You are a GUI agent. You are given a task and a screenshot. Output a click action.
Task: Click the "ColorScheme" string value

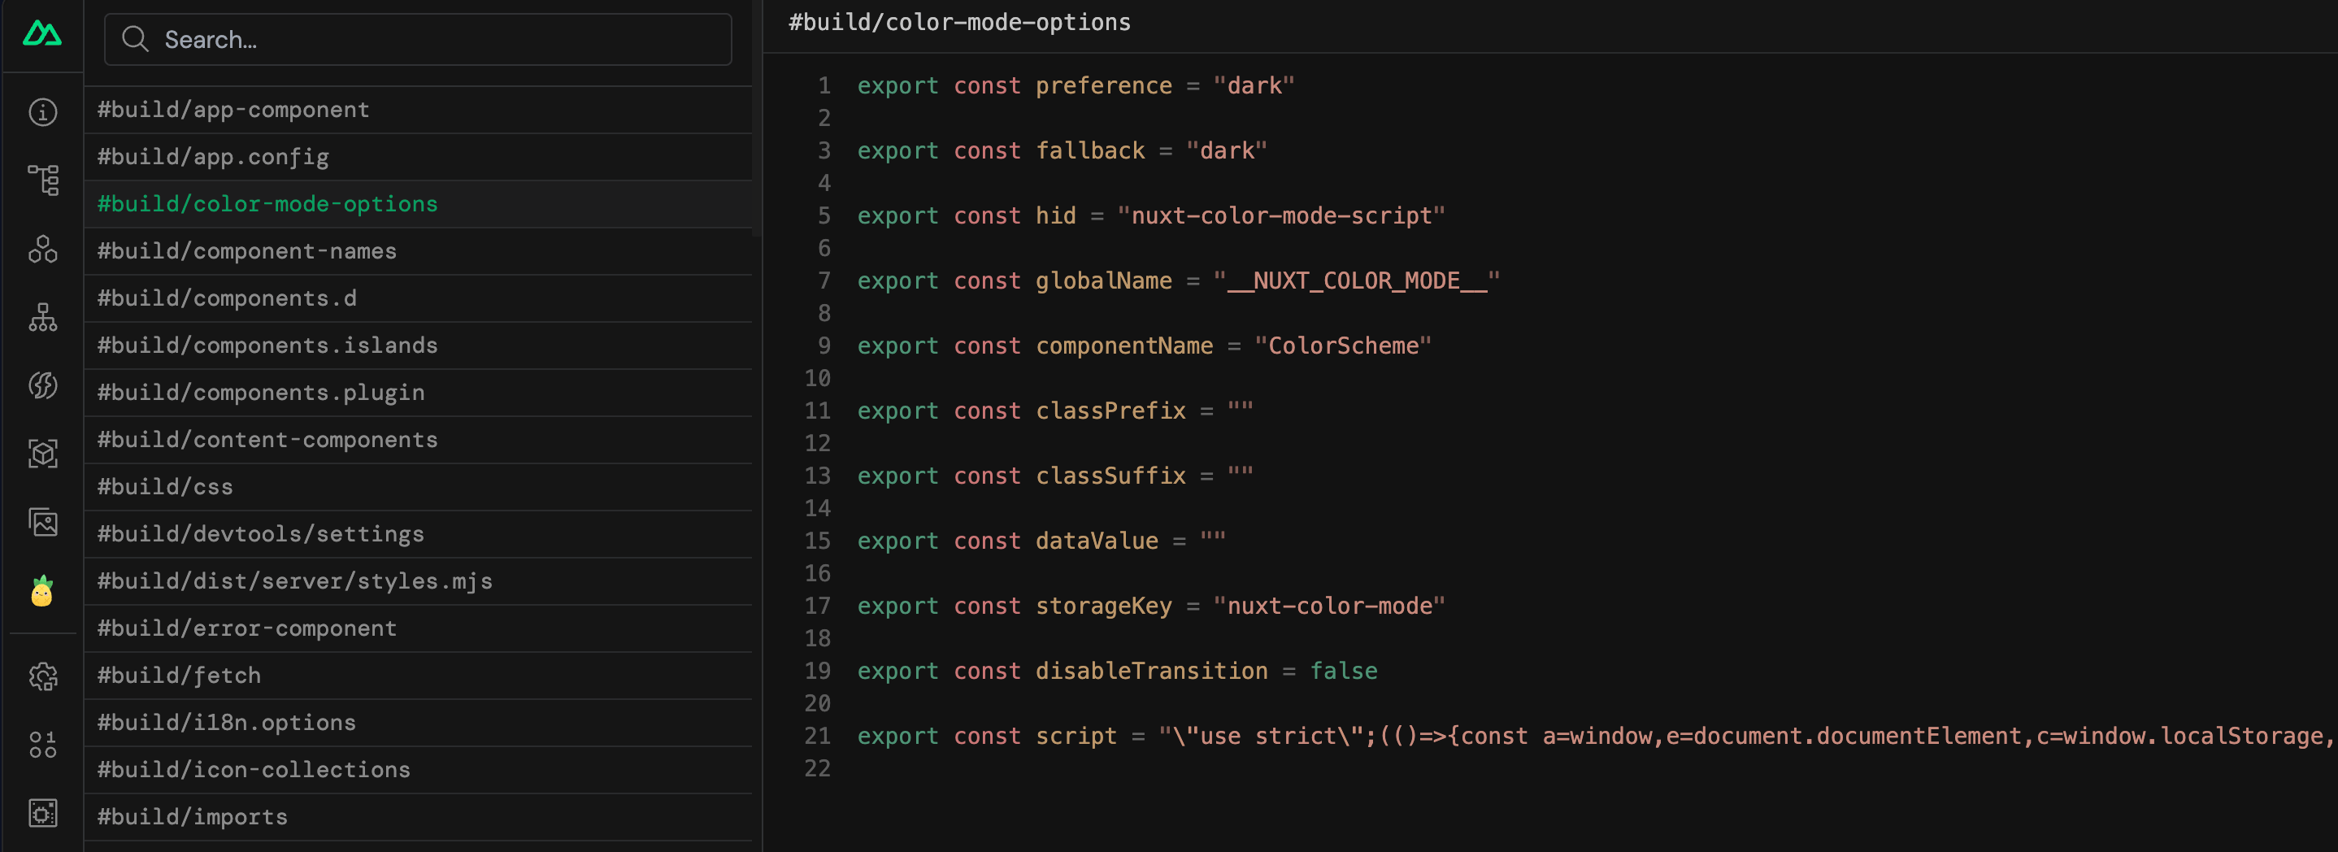(x=1342, y=346)
